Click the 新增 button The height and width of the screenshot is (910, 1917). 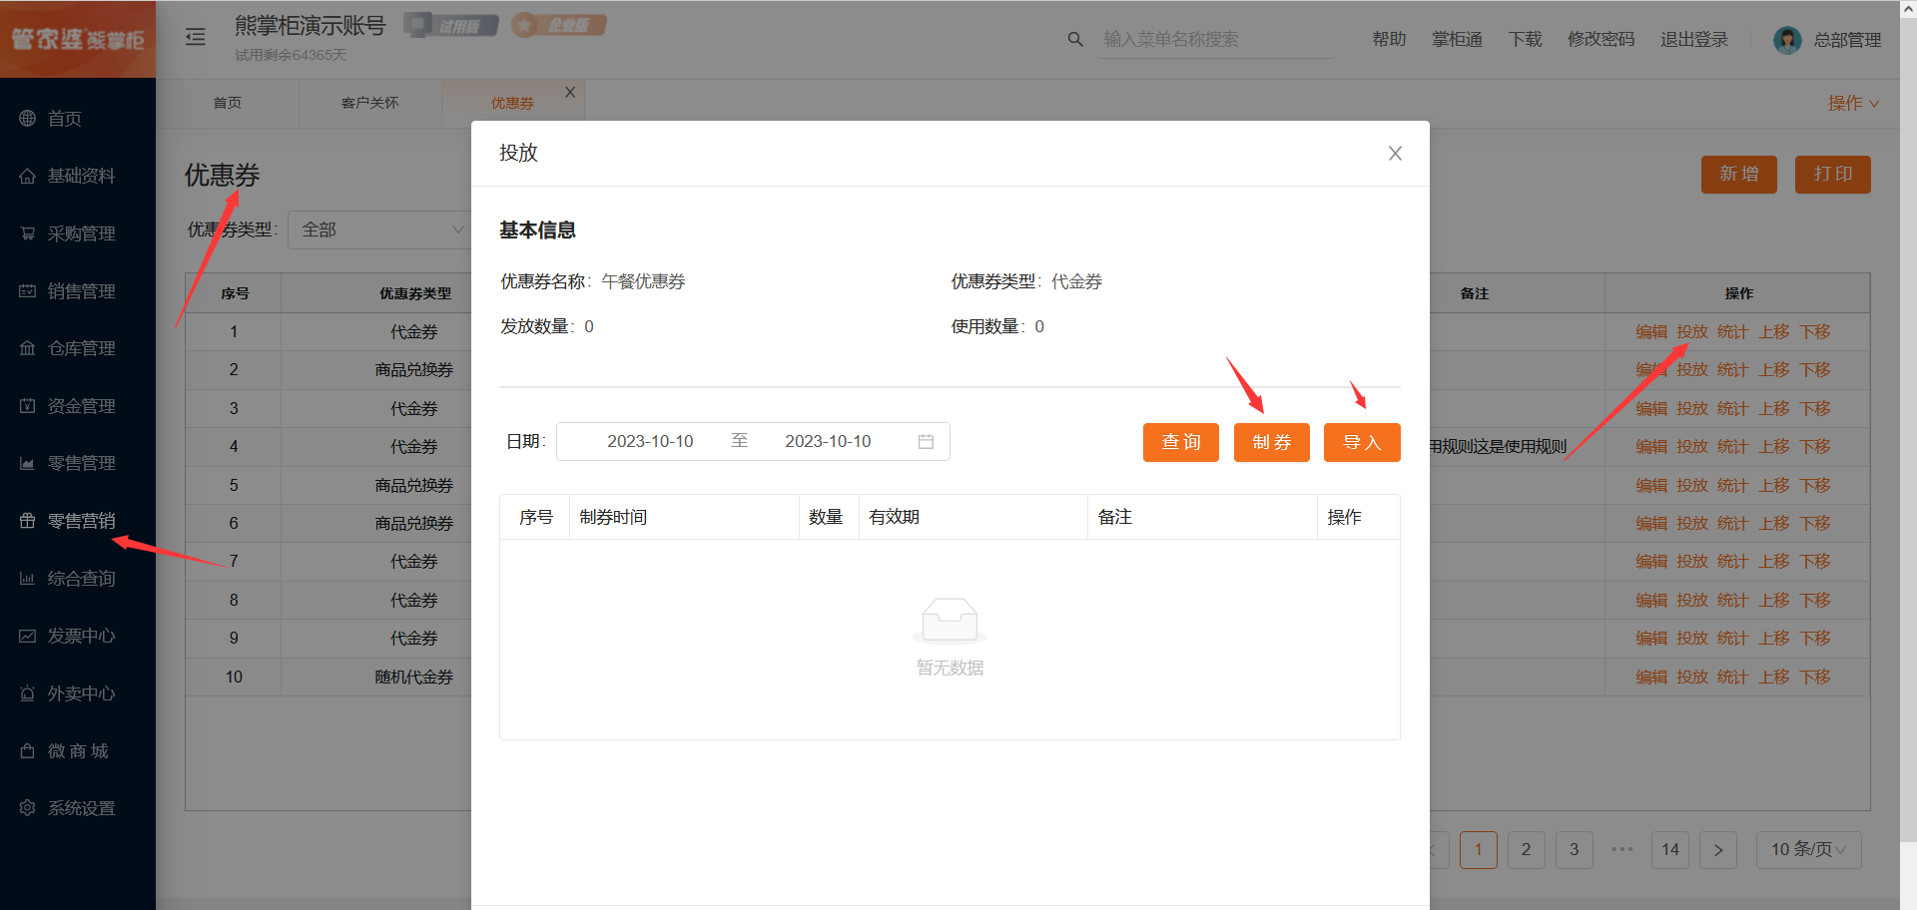coord(1738,174)
